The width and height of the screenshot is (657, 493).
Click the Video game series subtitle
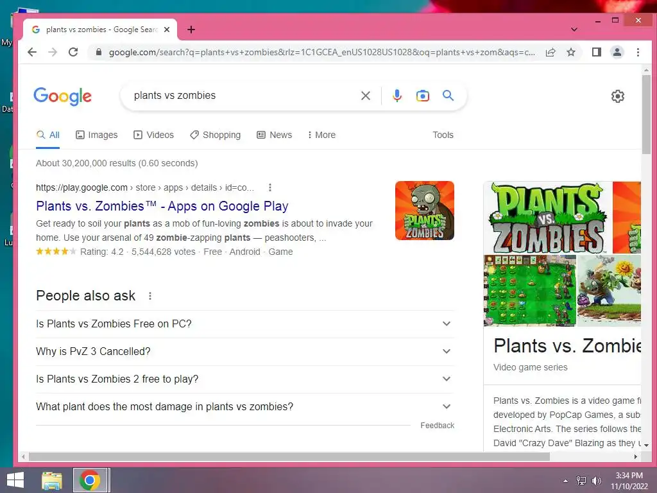coord(530,367)
